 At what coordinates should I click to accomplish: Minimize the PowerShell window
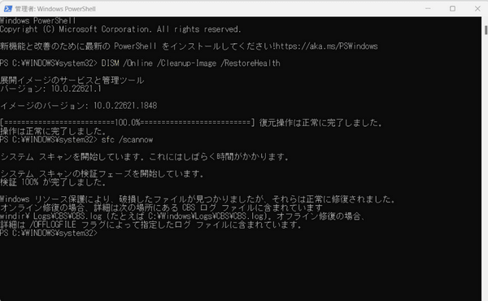[x=428, y=9]
